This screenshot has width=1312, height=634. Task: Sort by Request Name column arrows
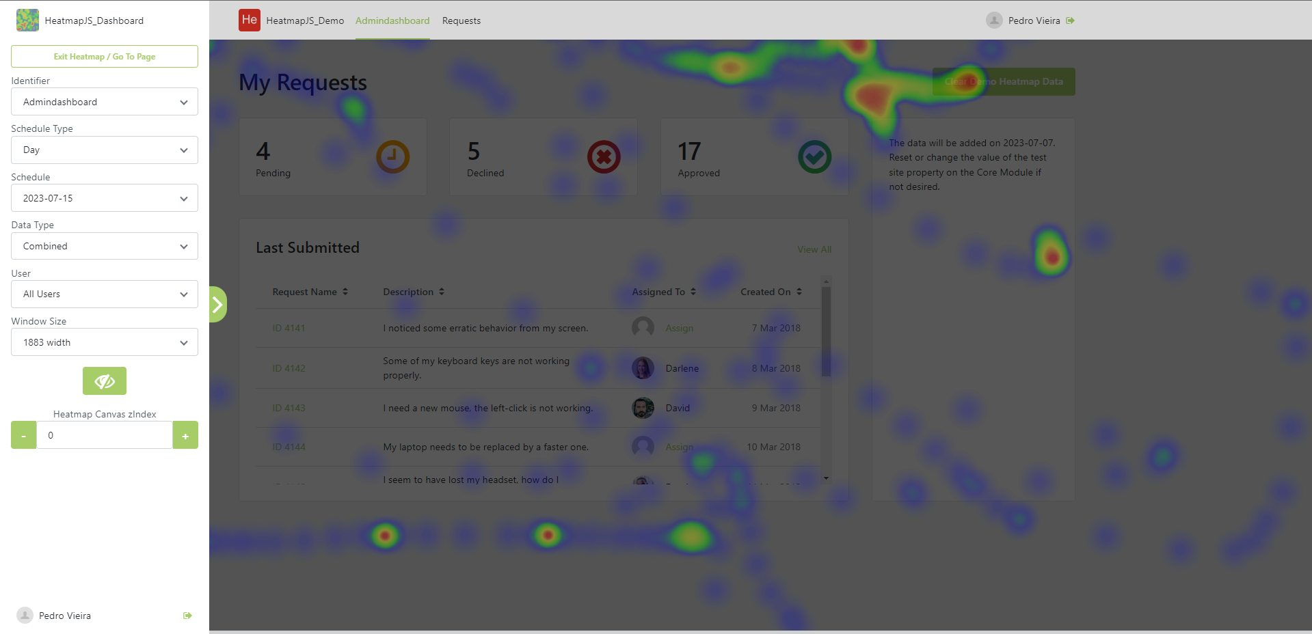[x=345, y=292]
